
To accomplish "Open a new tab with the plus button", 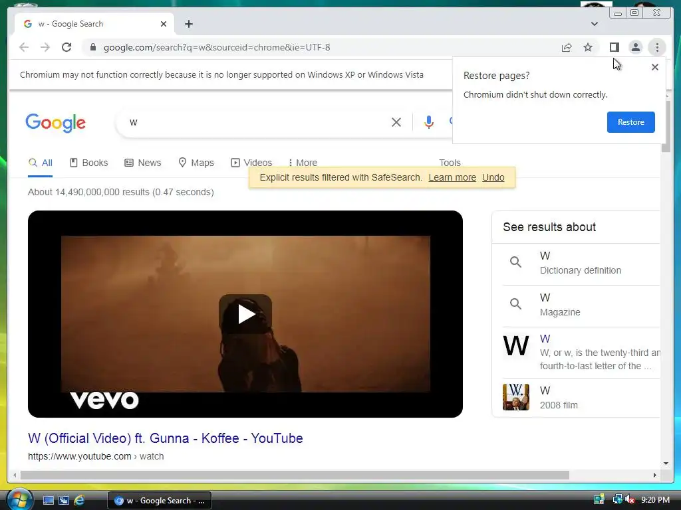I will [188, 24].
